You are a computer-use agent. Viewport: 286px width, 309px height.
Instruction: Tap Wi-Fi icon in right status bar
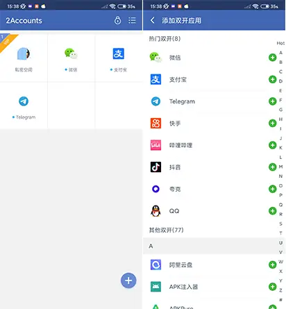255,6
